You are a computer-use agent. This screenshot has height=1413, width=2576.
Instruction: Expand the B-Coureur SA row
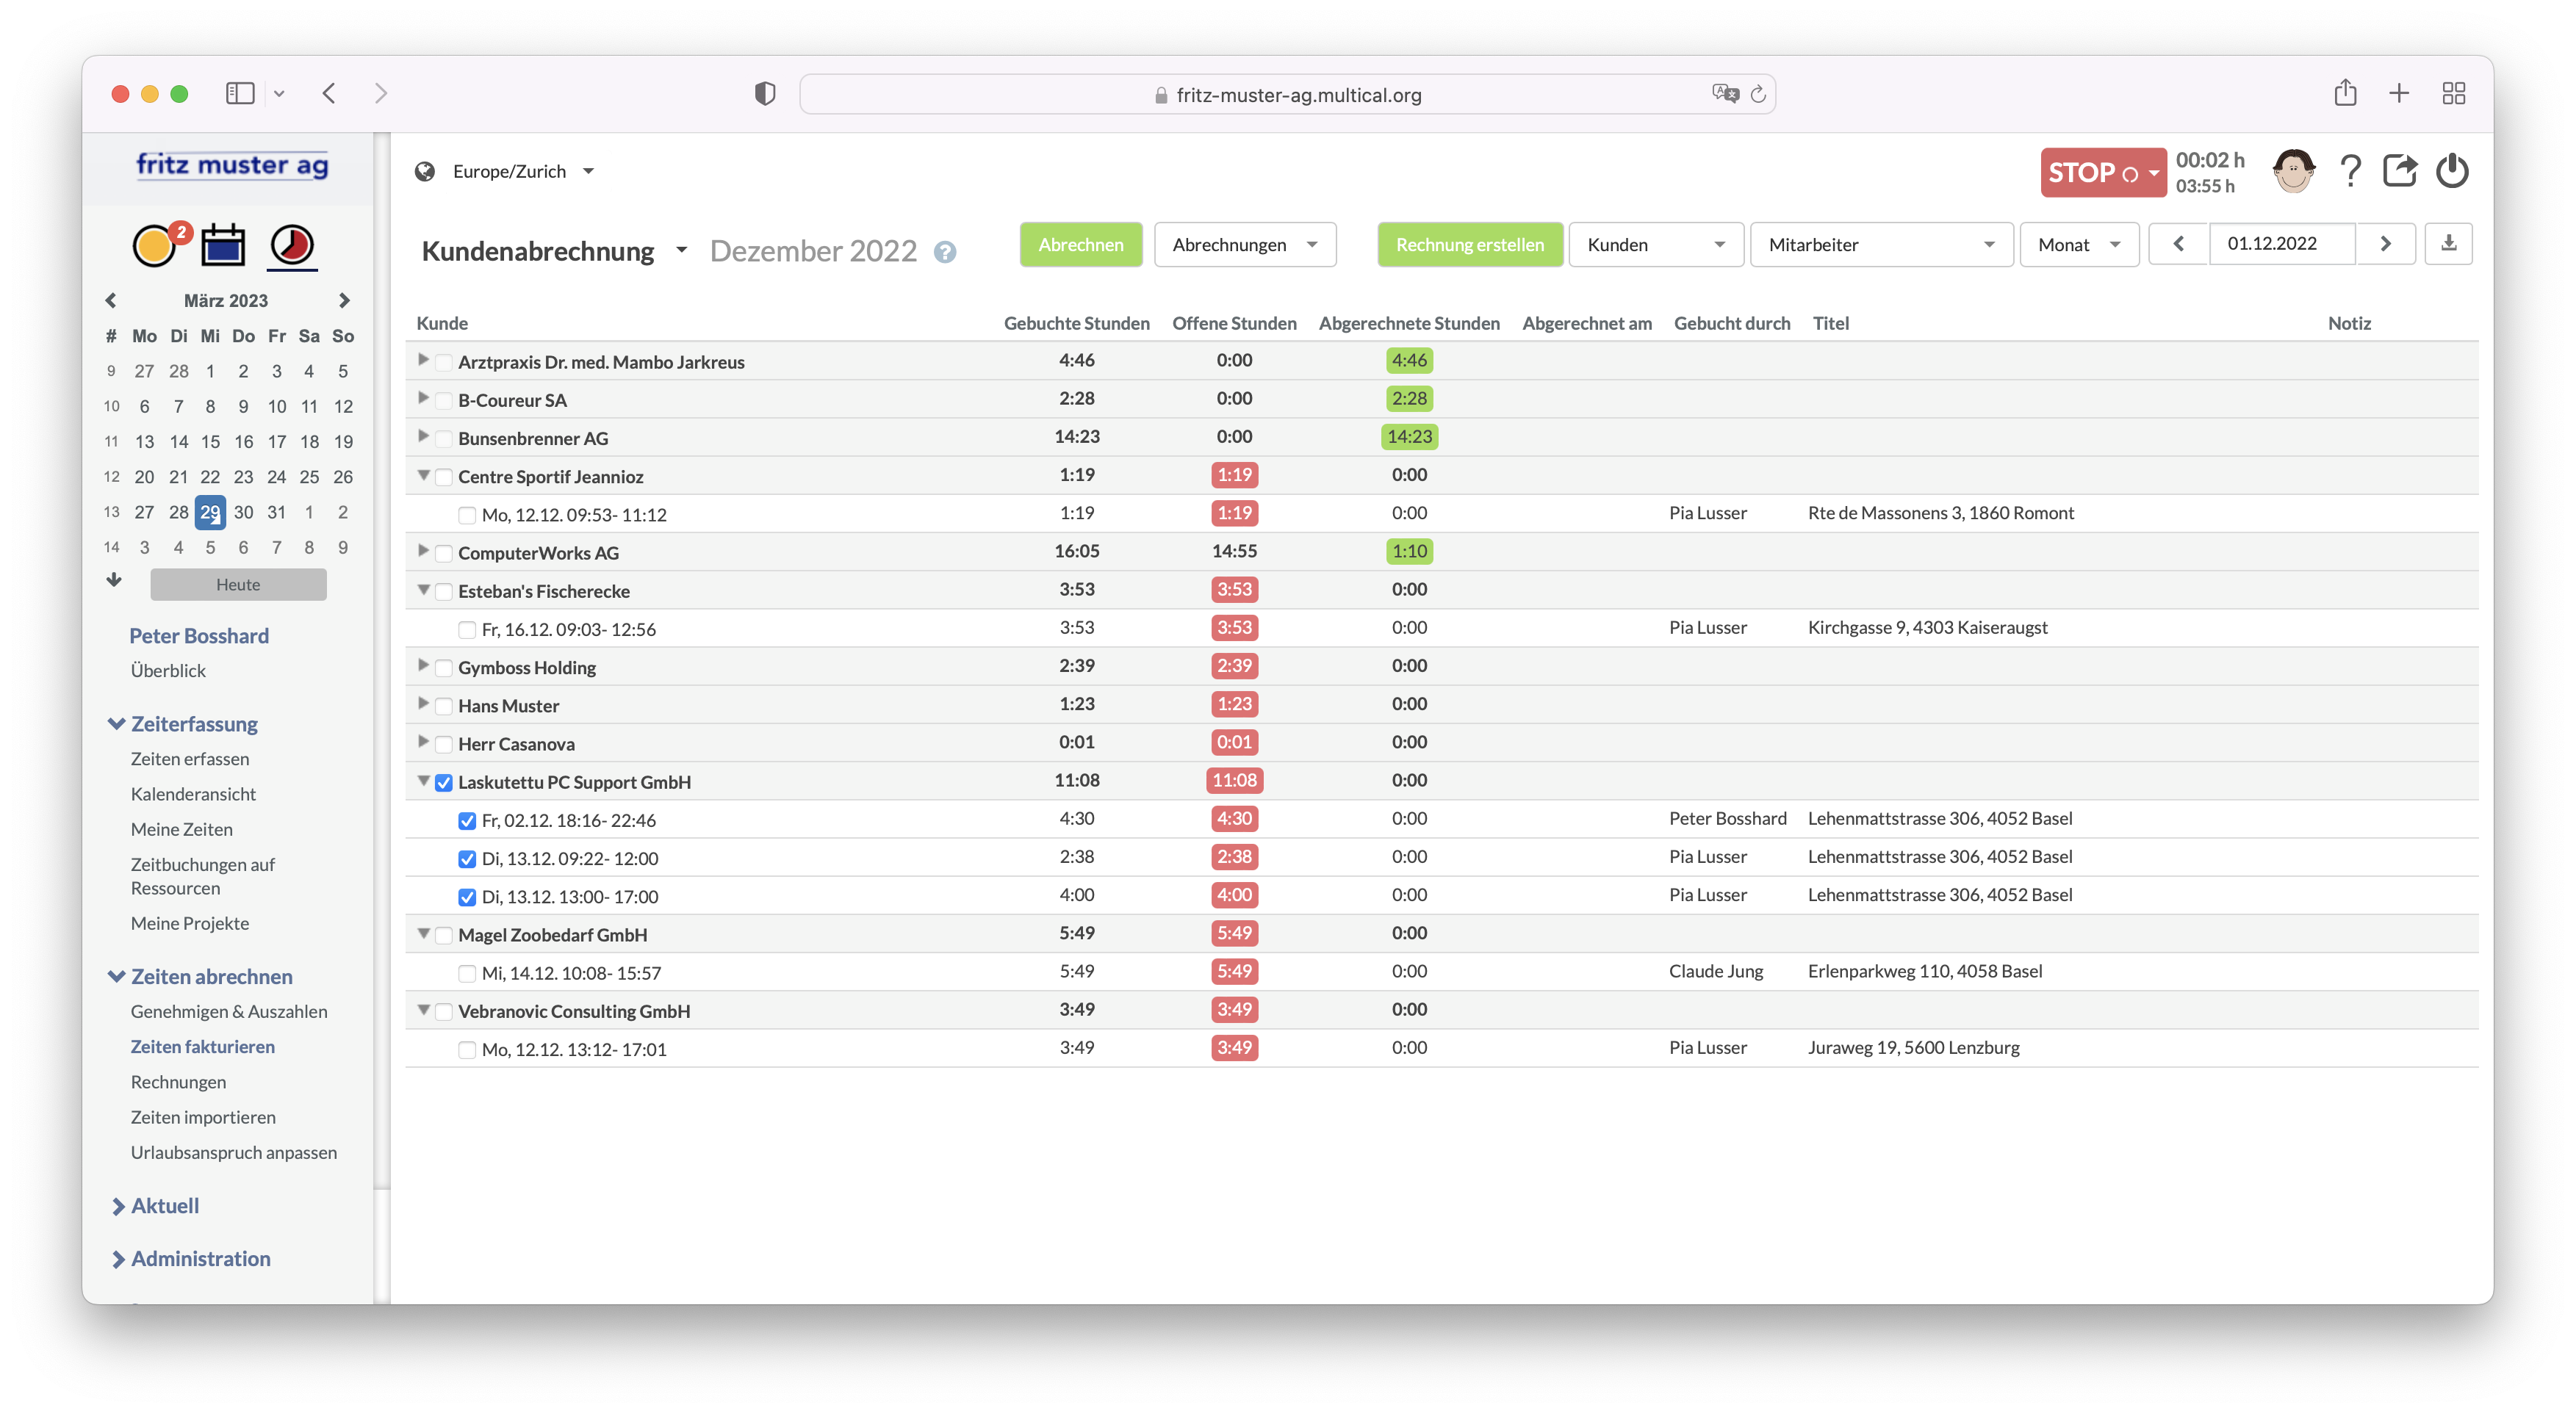pos(423,399)
